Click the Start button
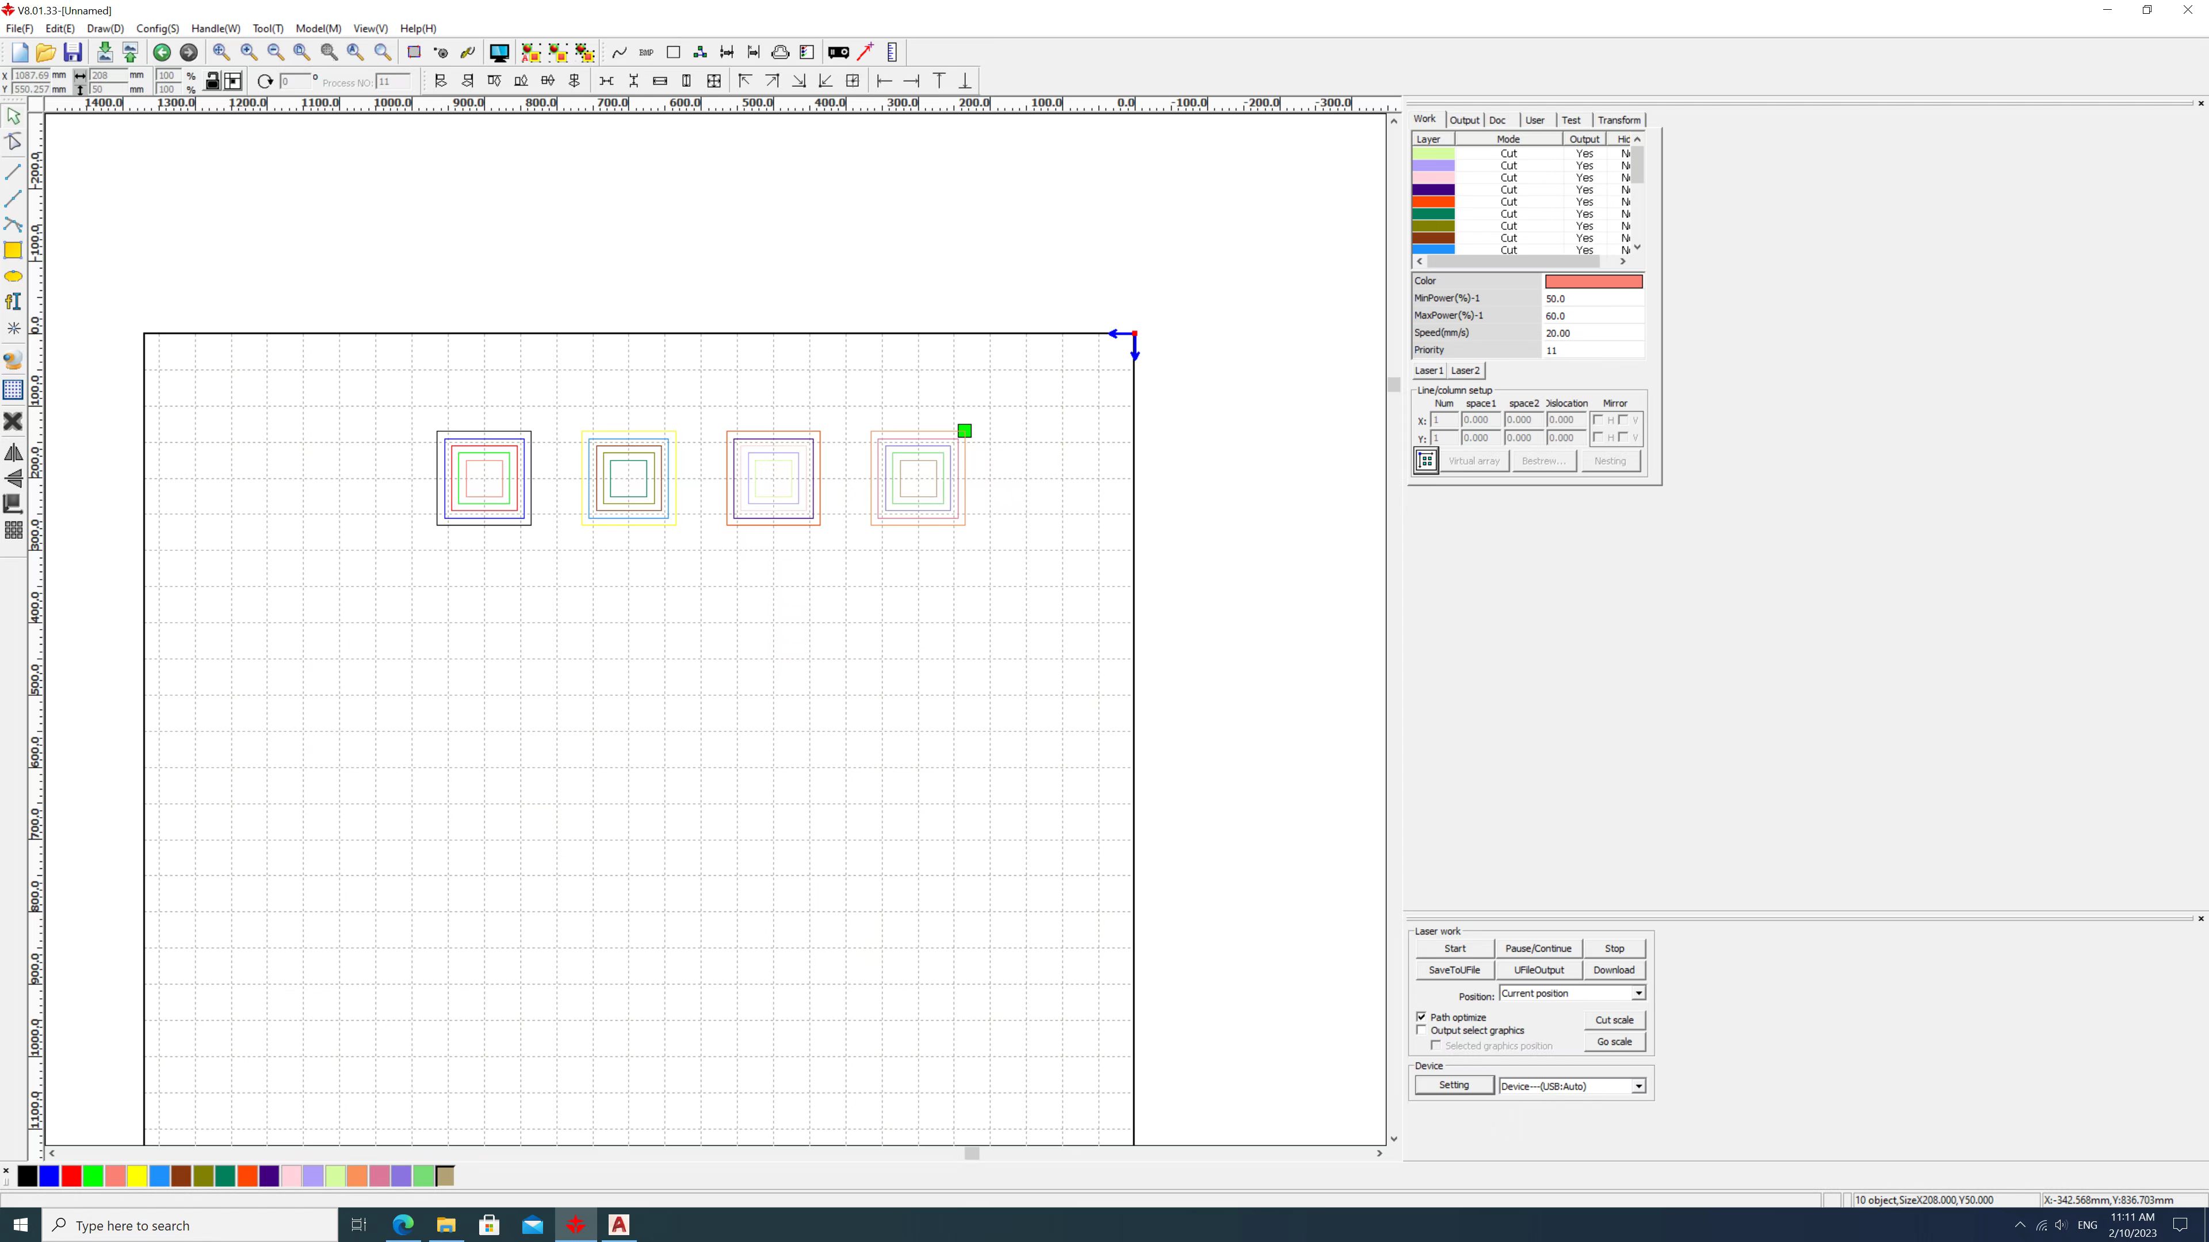The height and width of the screenshot is (1242, 2209). 1455,949
